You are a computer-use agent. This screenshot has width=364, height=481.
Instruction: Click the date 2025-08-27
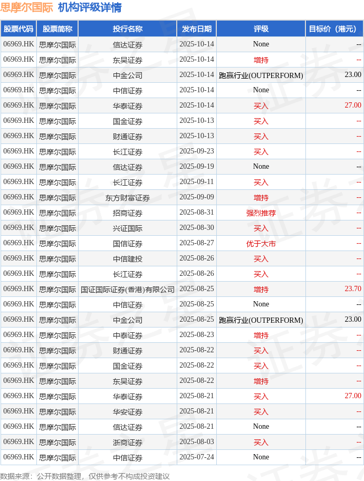pos(197,243)
